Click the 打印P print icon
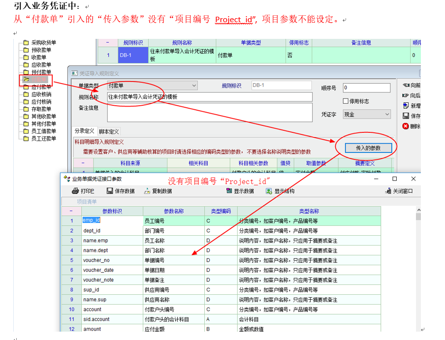Image resolution: width=445 pixels, height=340 pixels. point(75,191)
